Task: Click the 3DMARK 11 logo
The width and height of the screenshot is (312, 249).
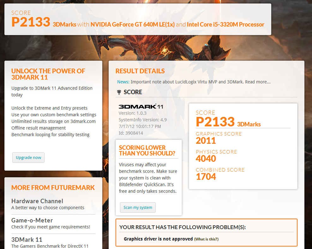Action: click(x=141, y=106)
